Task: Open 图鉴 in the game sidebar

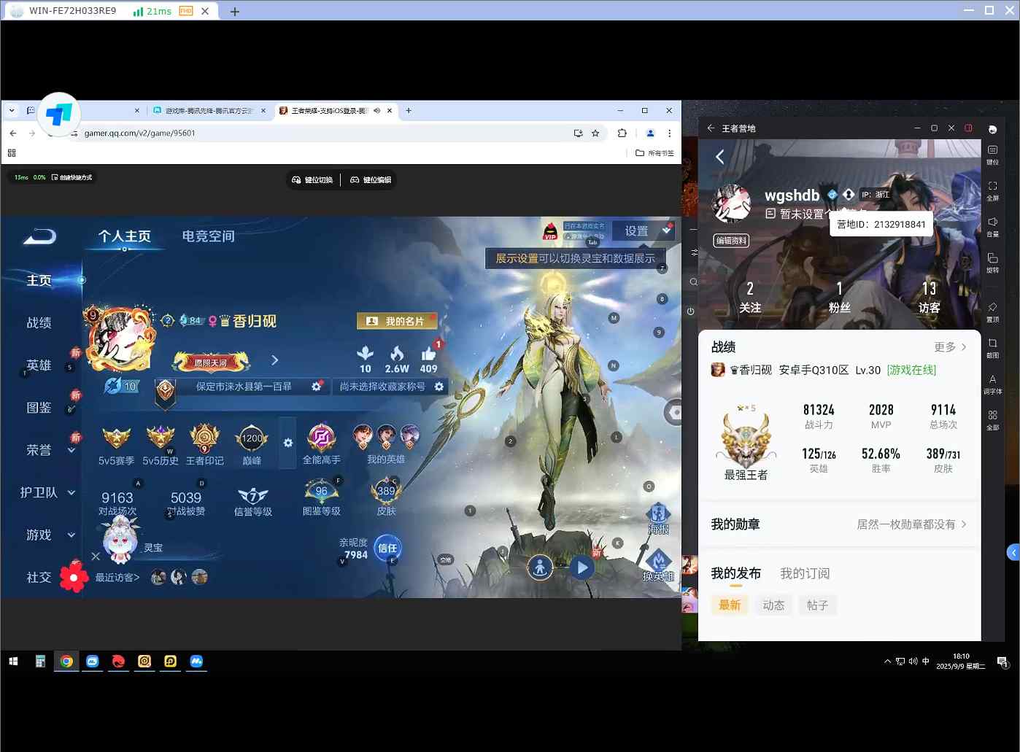Action: tap(39, 407)
